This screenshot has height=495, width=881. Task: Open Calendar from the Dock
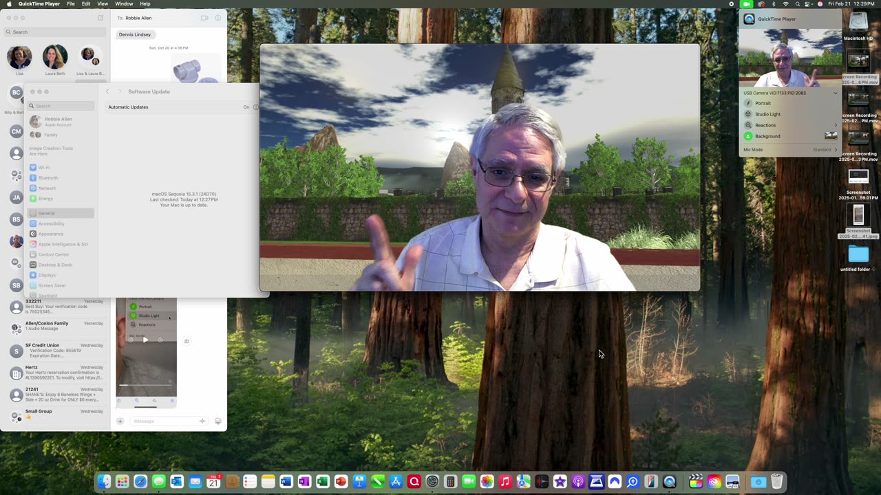(x=214, y=482)
